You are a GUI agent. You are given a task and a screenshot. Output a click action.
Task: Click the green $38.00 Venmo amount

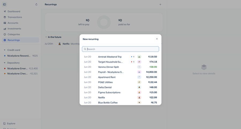click(x=153, y=67)
